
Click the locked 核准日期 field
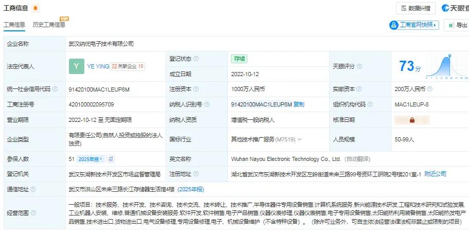[412, 120]
